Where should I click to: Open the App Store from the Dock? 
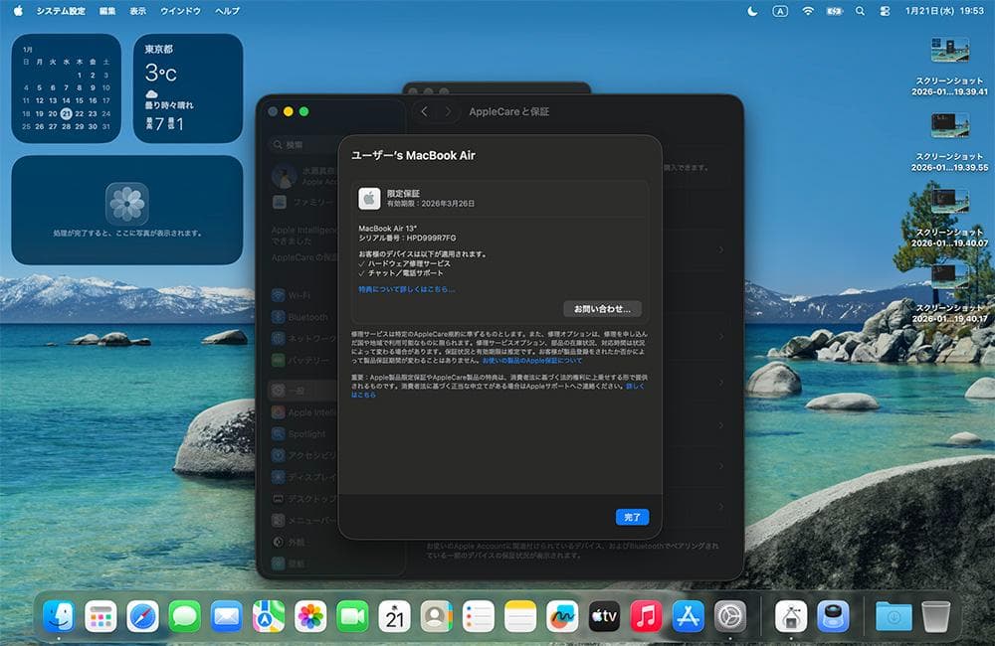pos(690,615)
